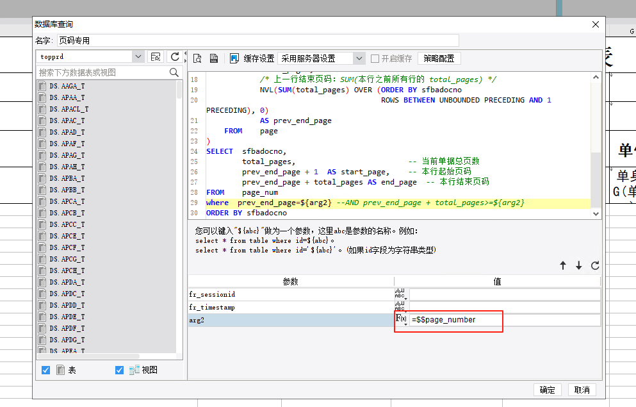Select the DS.AAGA_T table
636x407 pixels.
(67, 86)
